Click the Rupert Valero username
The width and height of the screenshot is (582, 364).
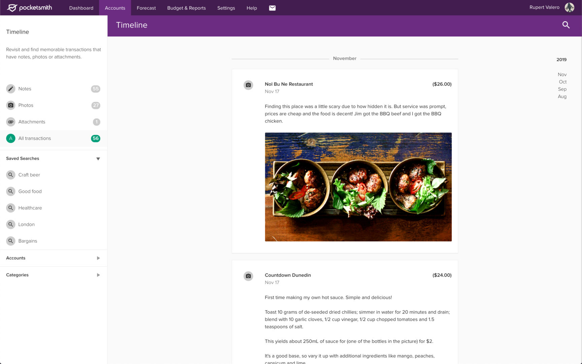pos(544,7)
